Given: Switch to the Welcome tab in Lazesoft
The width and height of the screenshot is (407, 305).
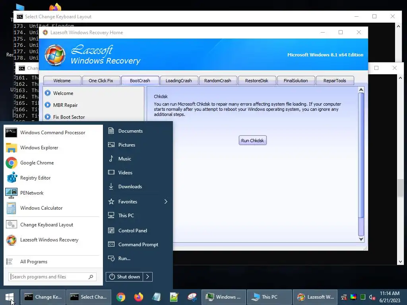Looking at the screenshot, I should click(x=62, y=81).
